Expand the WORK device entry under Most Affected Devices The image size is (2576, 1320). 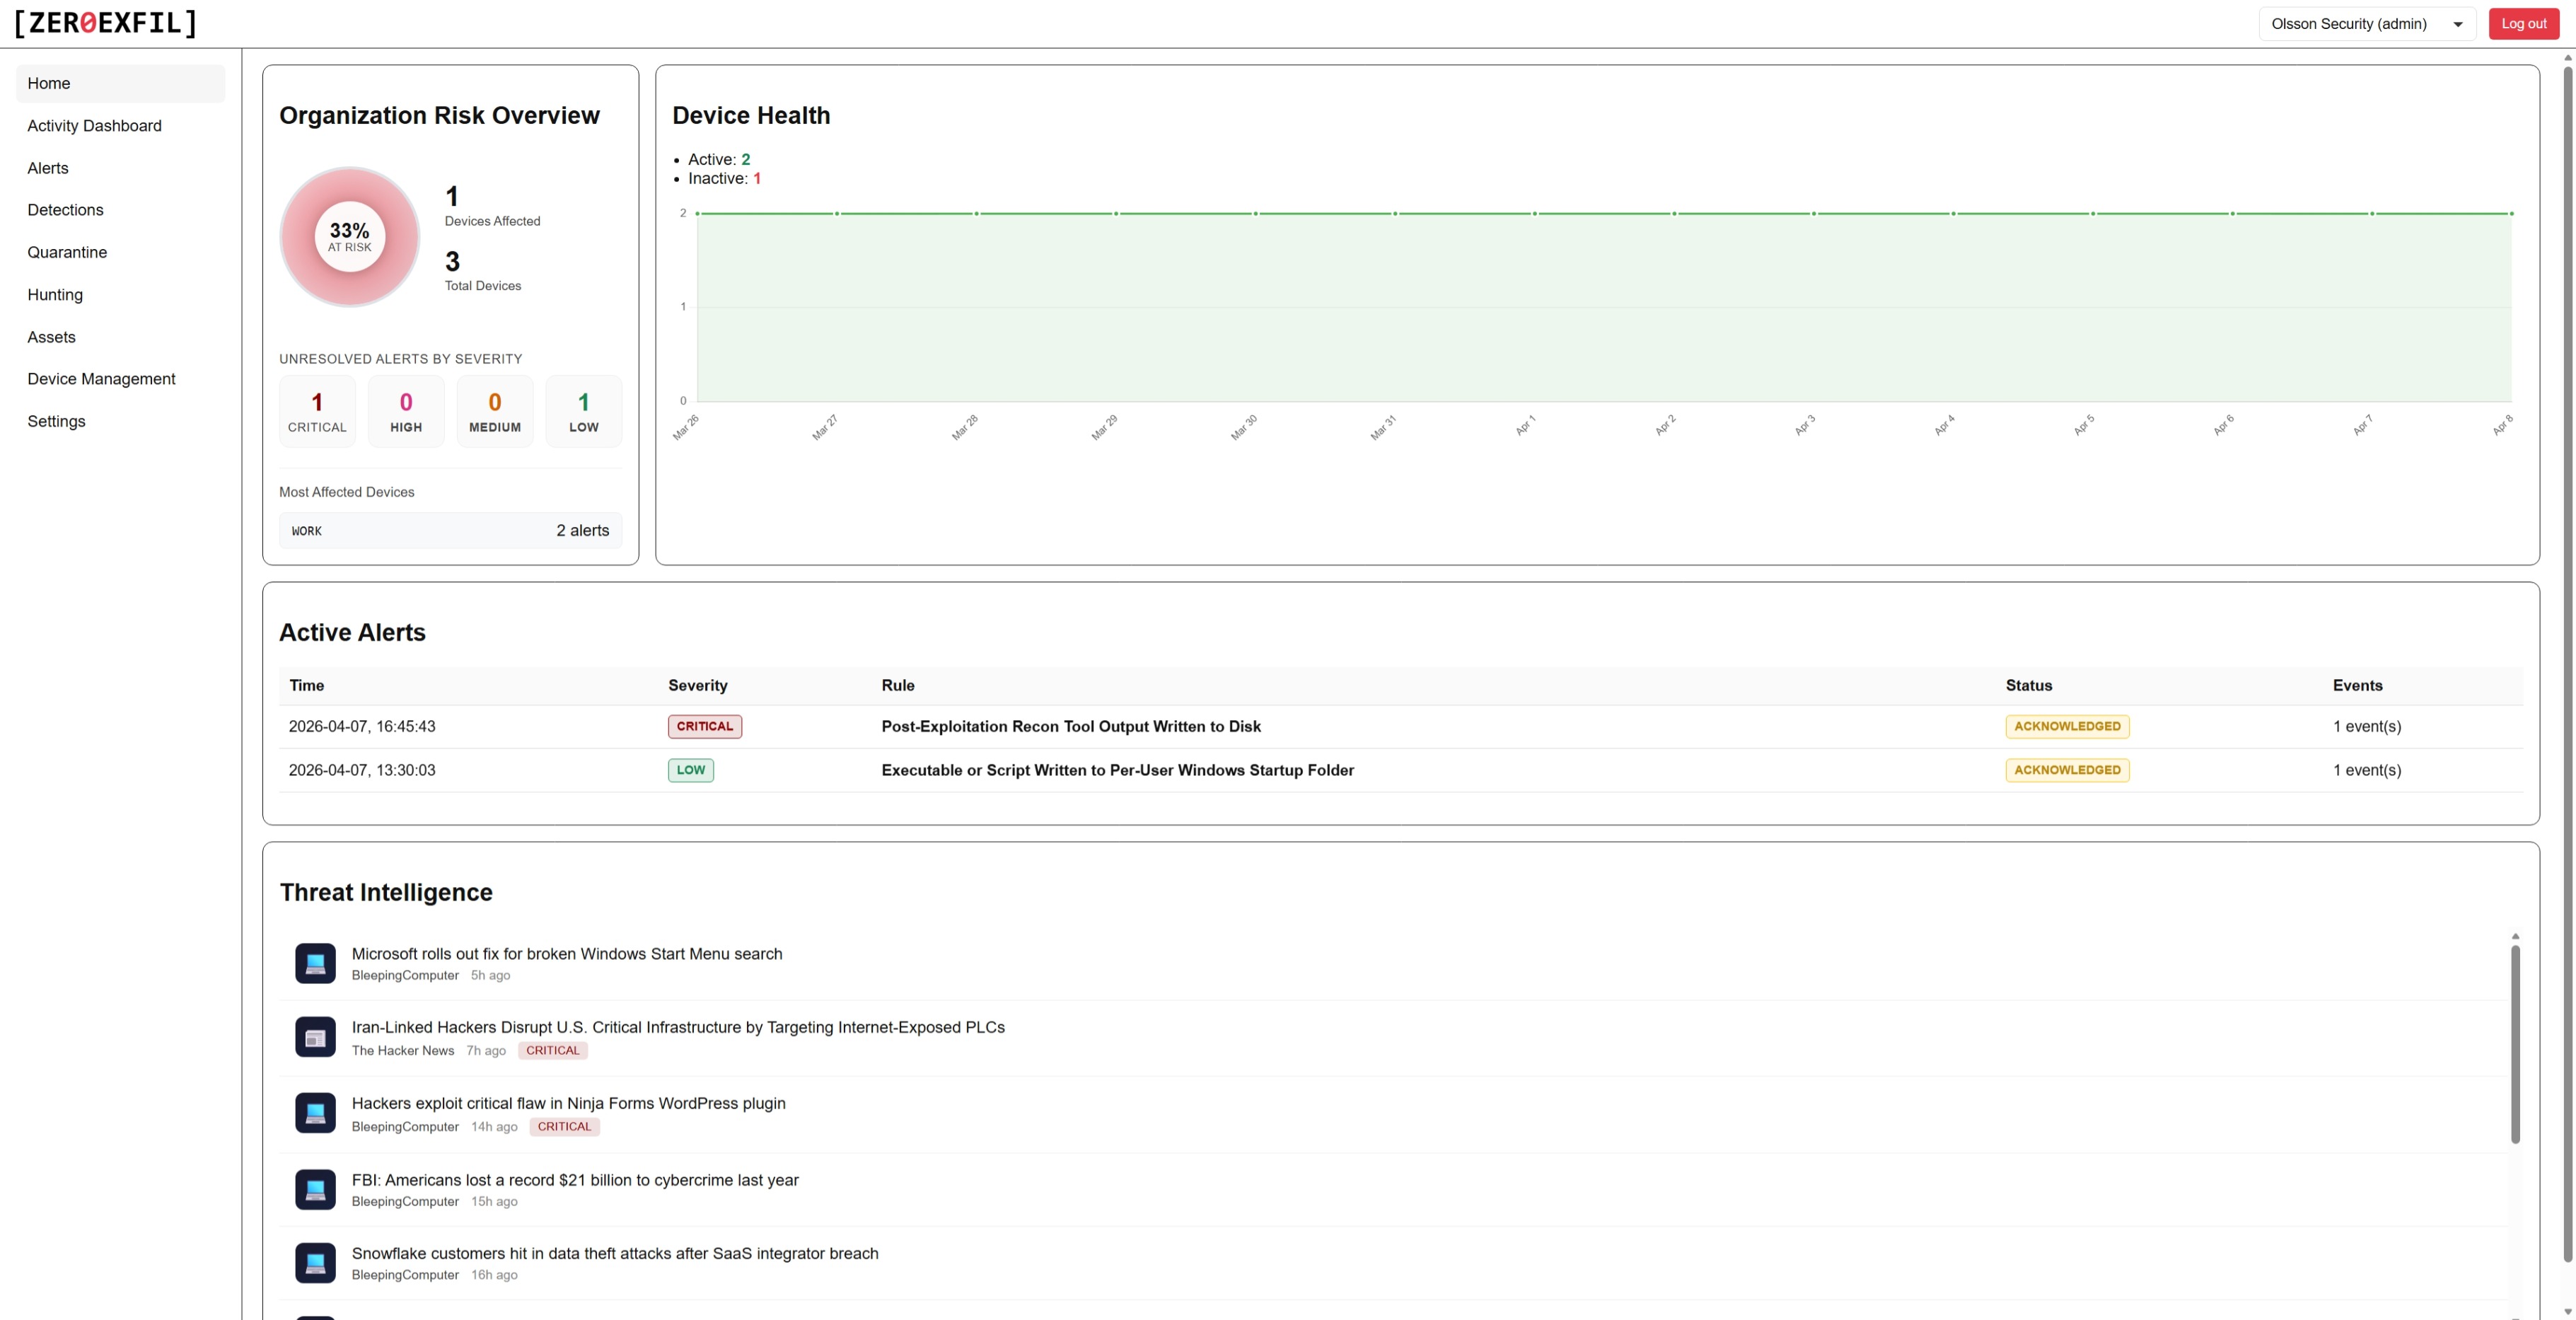450,530
